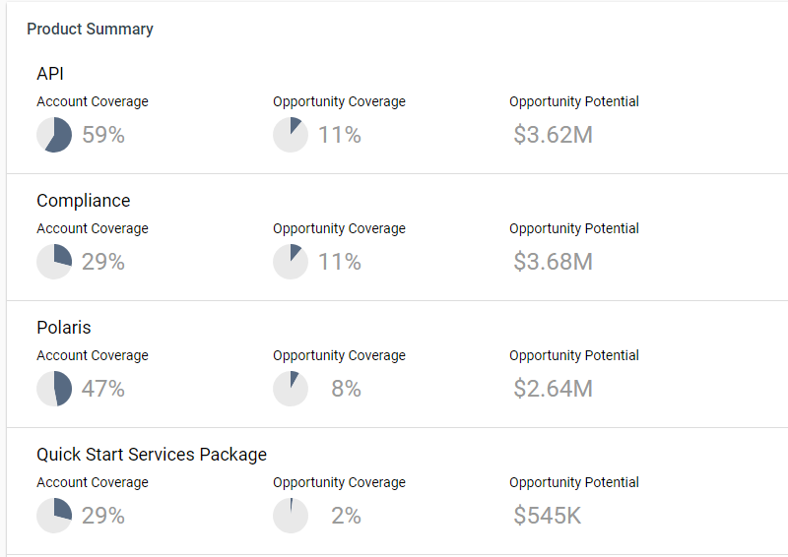Click the 59% Account Coverage figure
This screenshot has height=557, width=788.
point(103,135)
